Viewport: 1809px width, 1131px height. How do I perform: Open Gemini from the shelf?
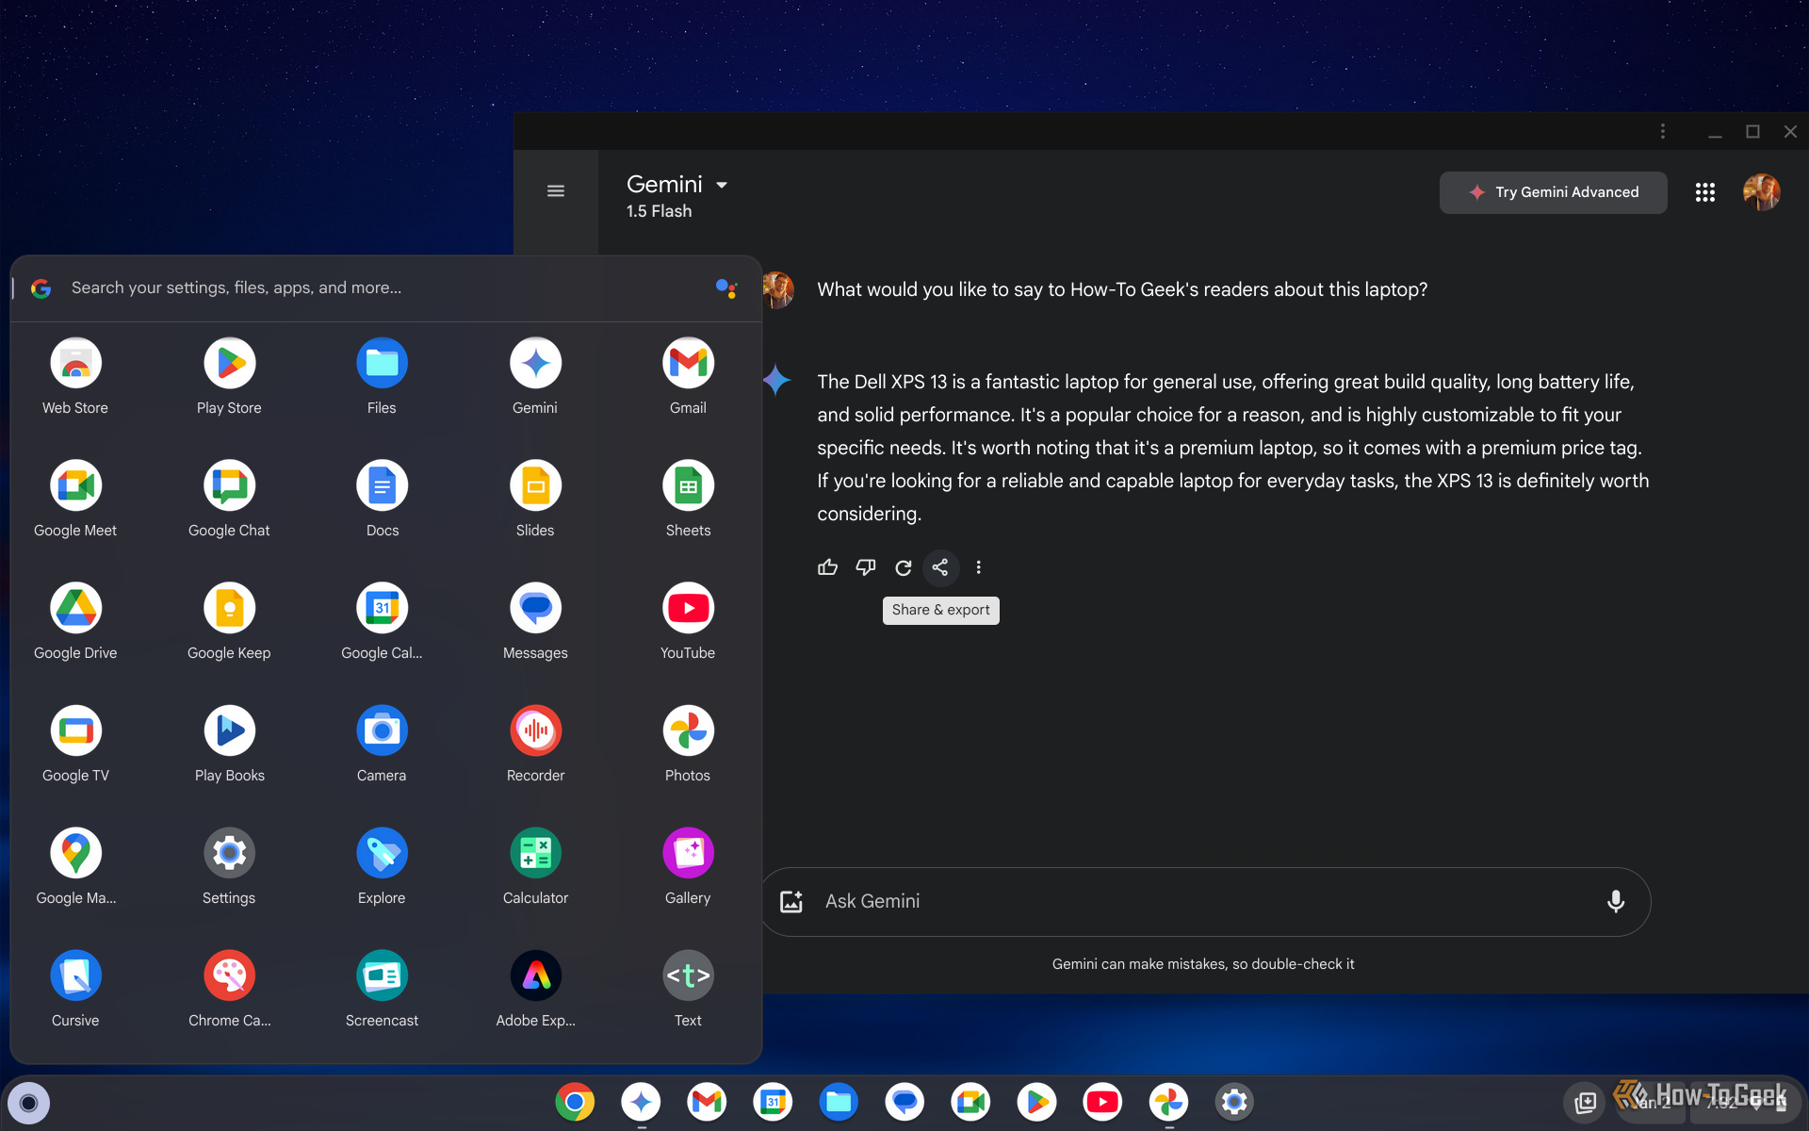pyautogui.click(x=641, y=1102)
